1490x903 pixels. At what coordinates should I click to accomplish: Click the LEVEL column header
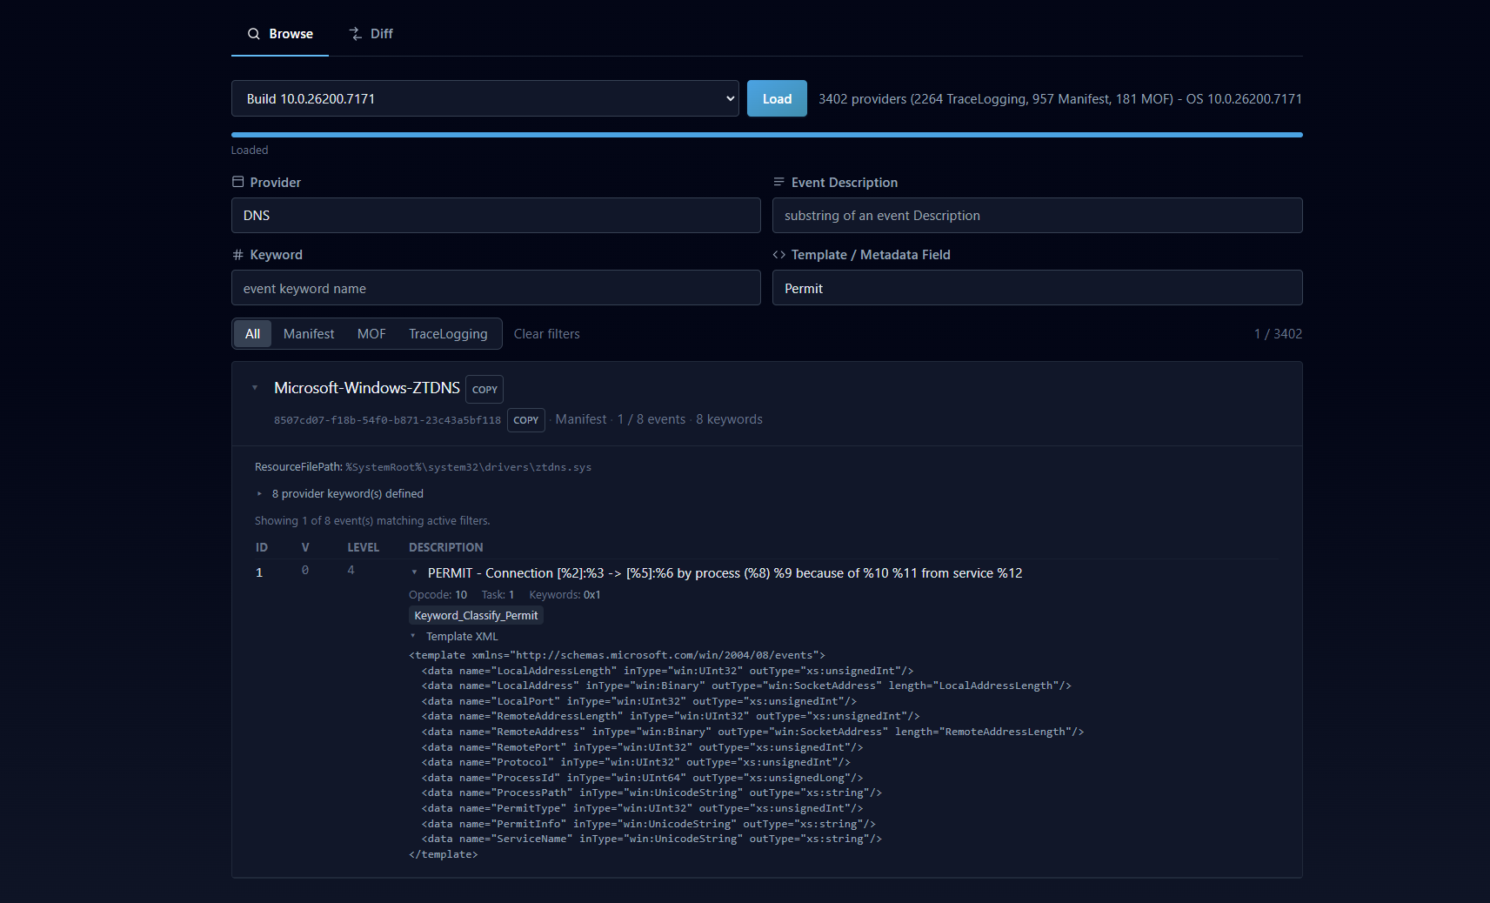[363, 547]
